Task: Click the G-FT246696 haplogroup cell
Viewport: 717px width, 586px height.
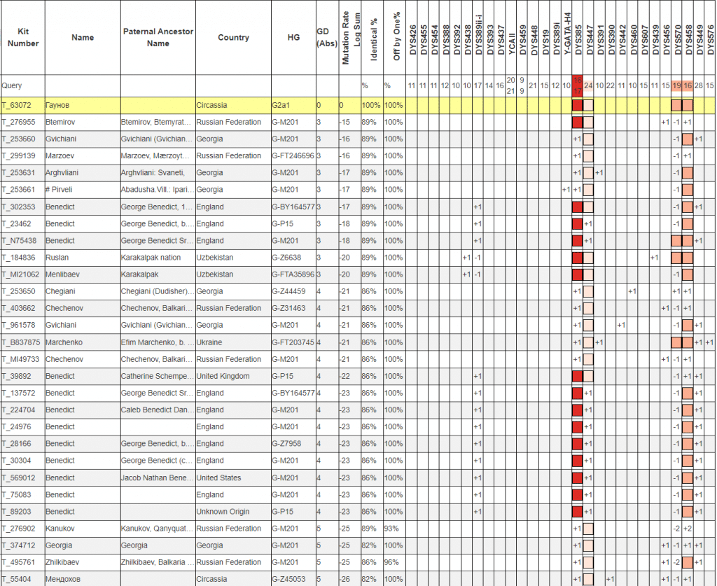Action: tap(293, 156)
